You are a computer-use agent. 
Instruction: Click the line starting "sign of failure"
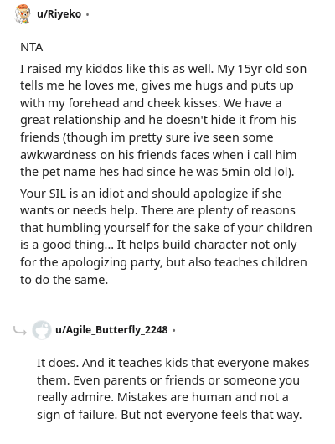(x=169, y=415)
